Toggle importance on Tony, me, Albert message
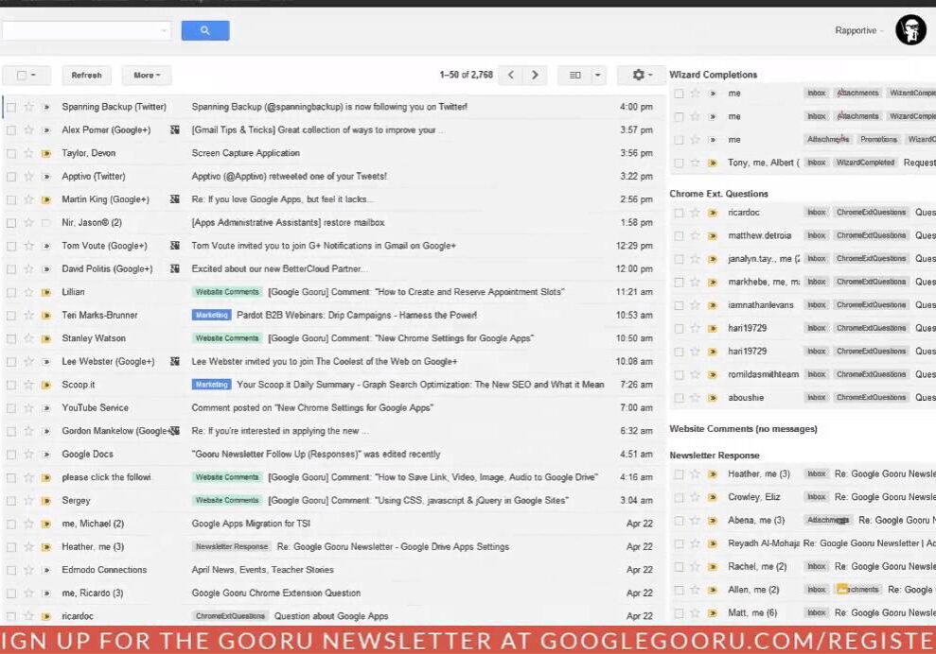The width and height of the screenshot is (936, 654). 712,163
